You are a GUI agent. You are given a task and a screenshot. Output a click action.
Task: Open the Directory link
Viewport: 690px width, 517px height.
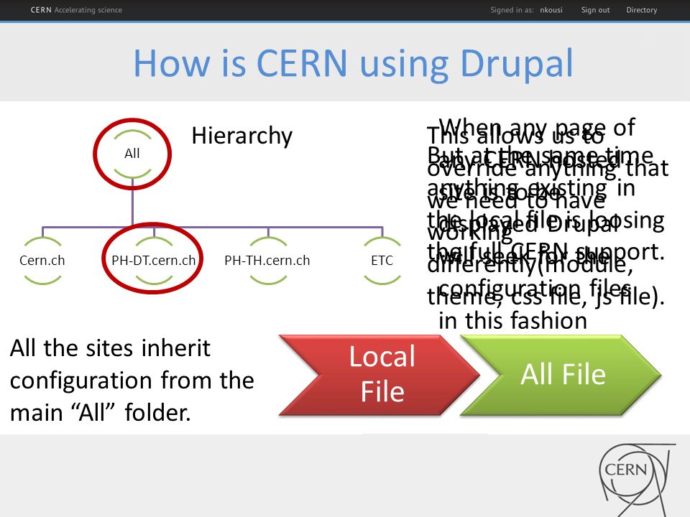point(641,9)
